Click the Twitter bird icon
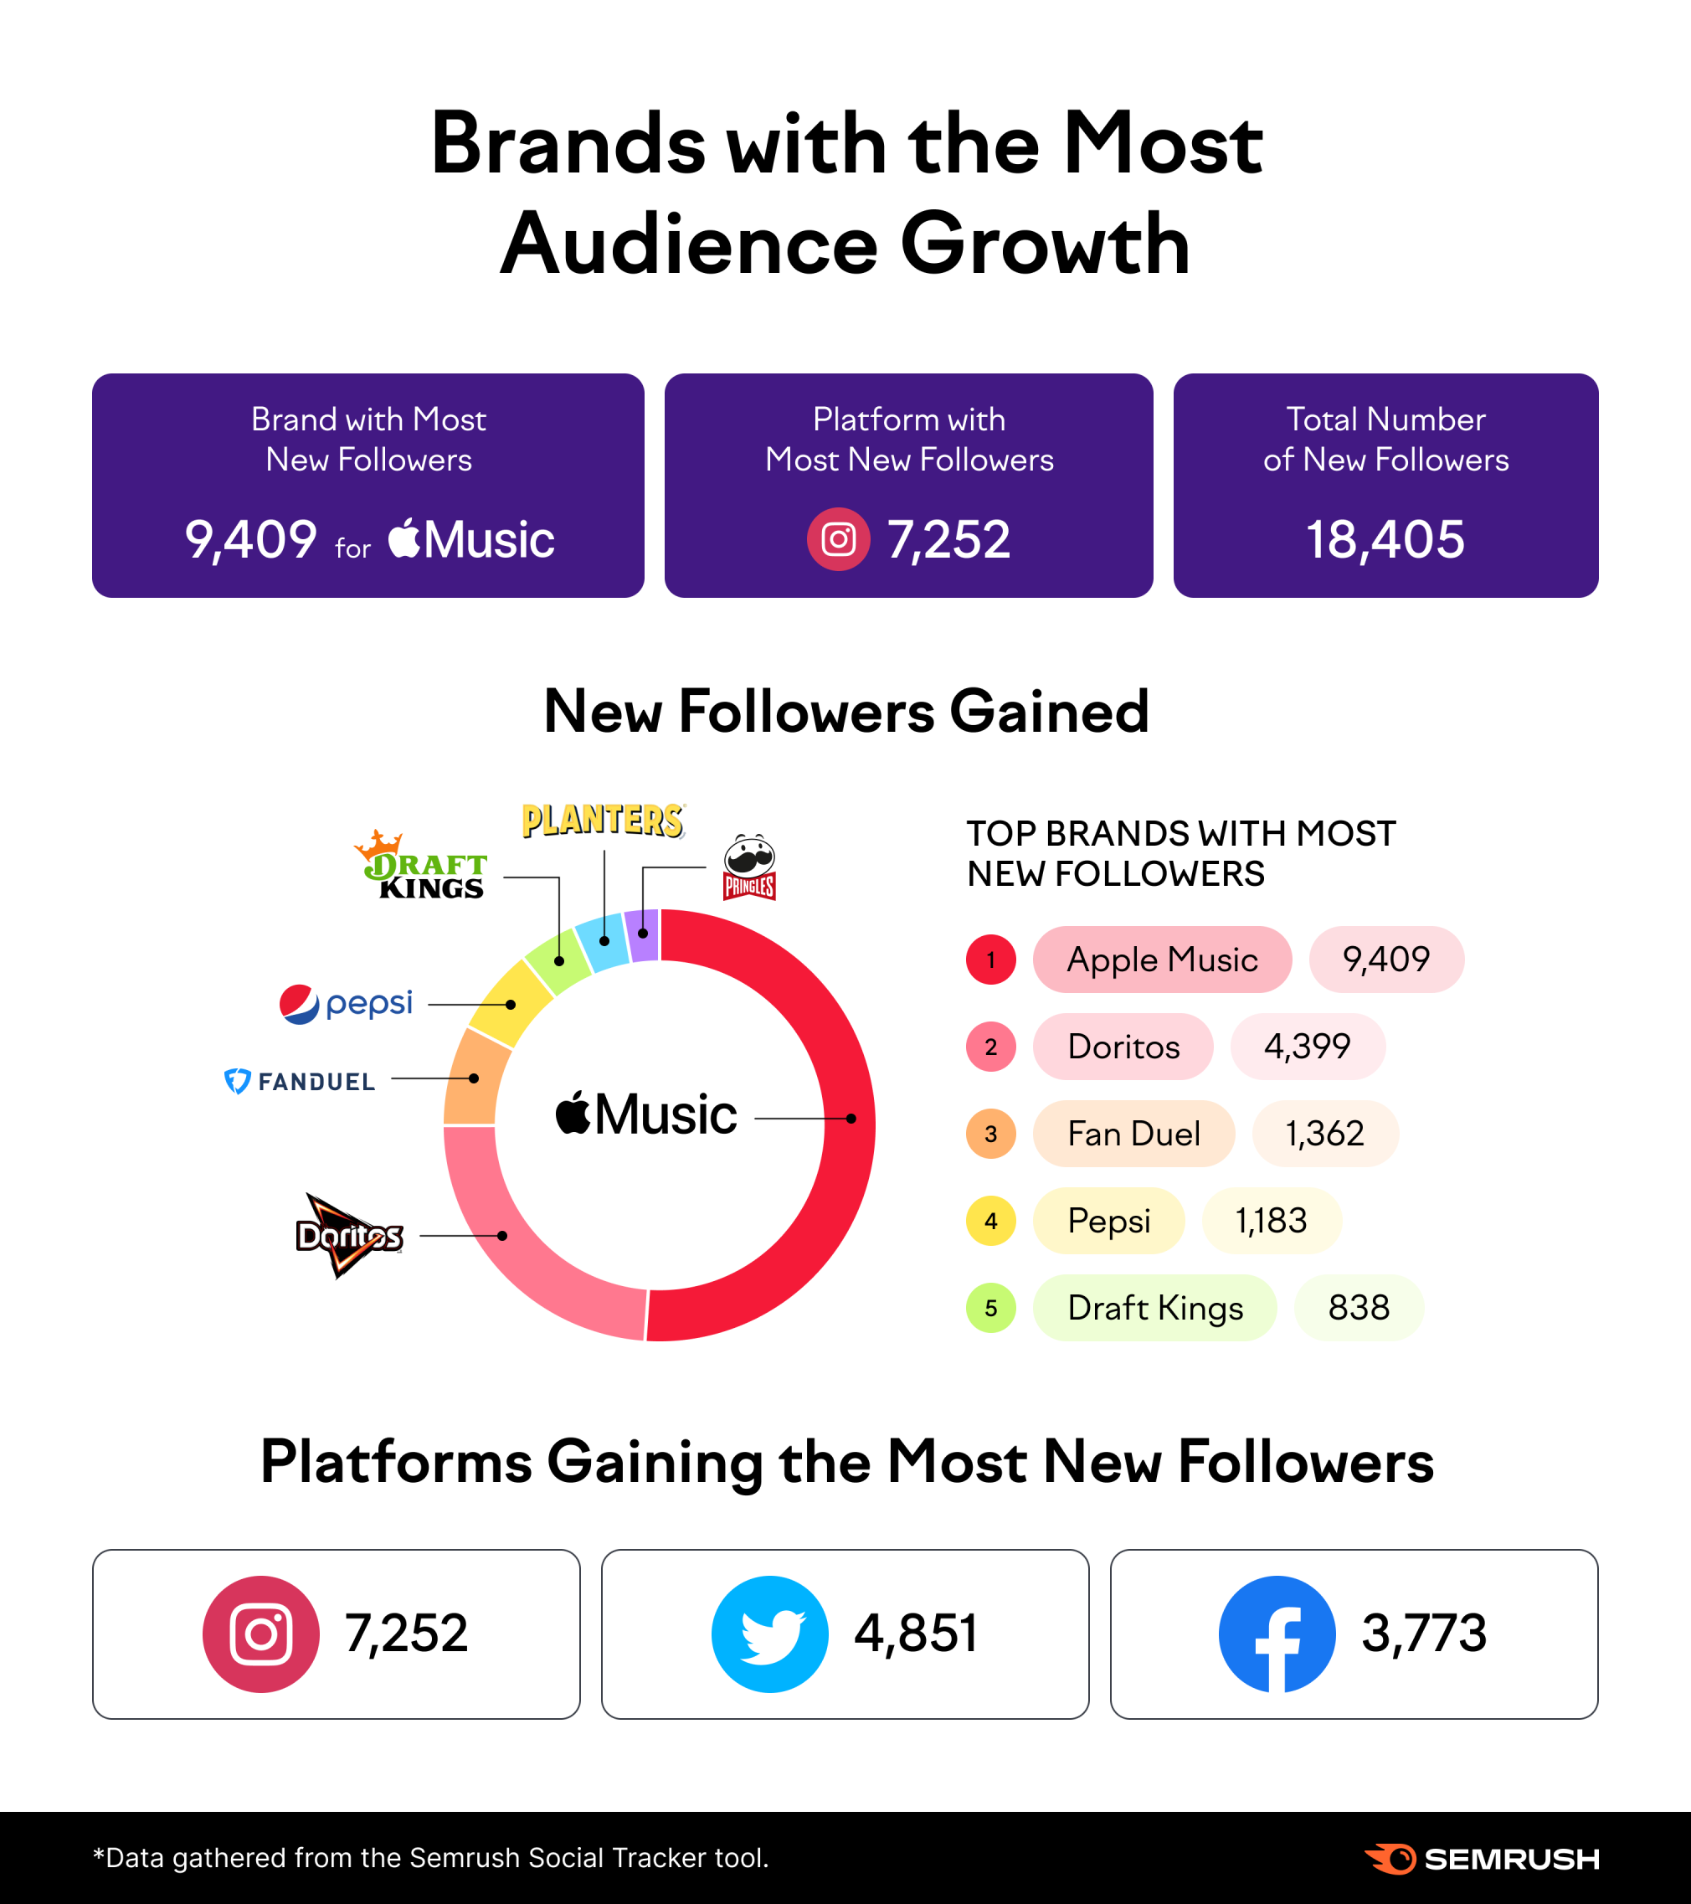Viewport: 1691px width, 1904px height. click(x=770, y=1634)
